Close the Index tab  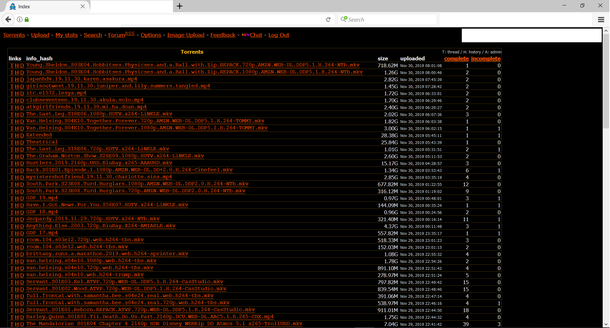[83, 6]
